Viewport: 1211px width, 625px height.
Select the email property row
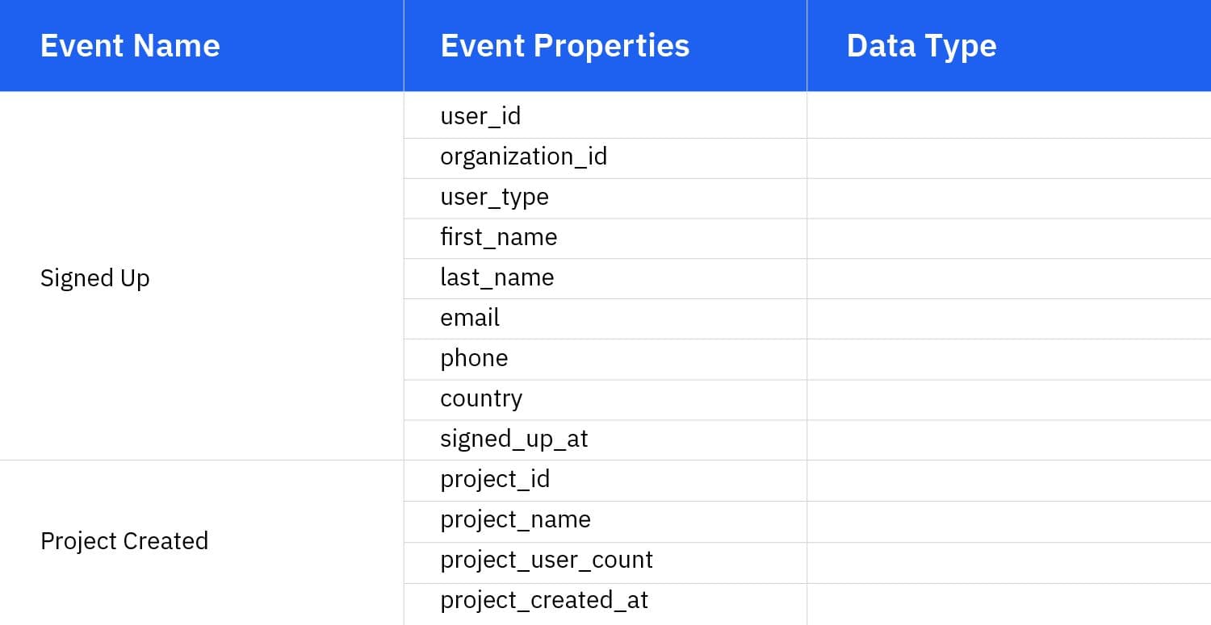(470, 318)
